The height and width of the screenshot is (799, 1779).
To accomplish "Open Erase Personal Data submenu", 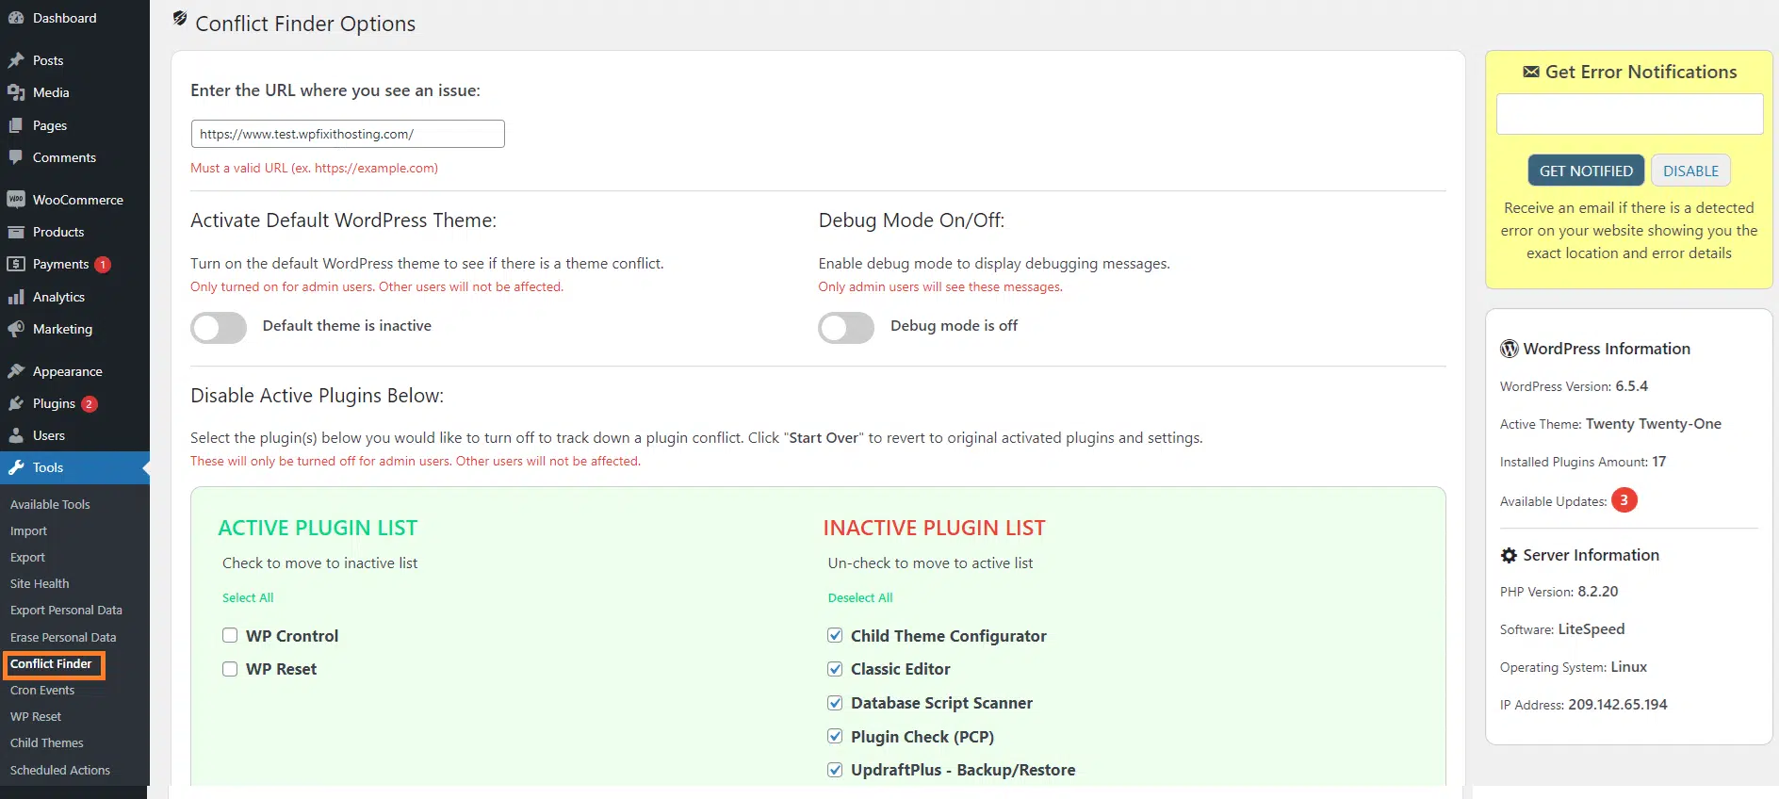I will tap(63, 637).
